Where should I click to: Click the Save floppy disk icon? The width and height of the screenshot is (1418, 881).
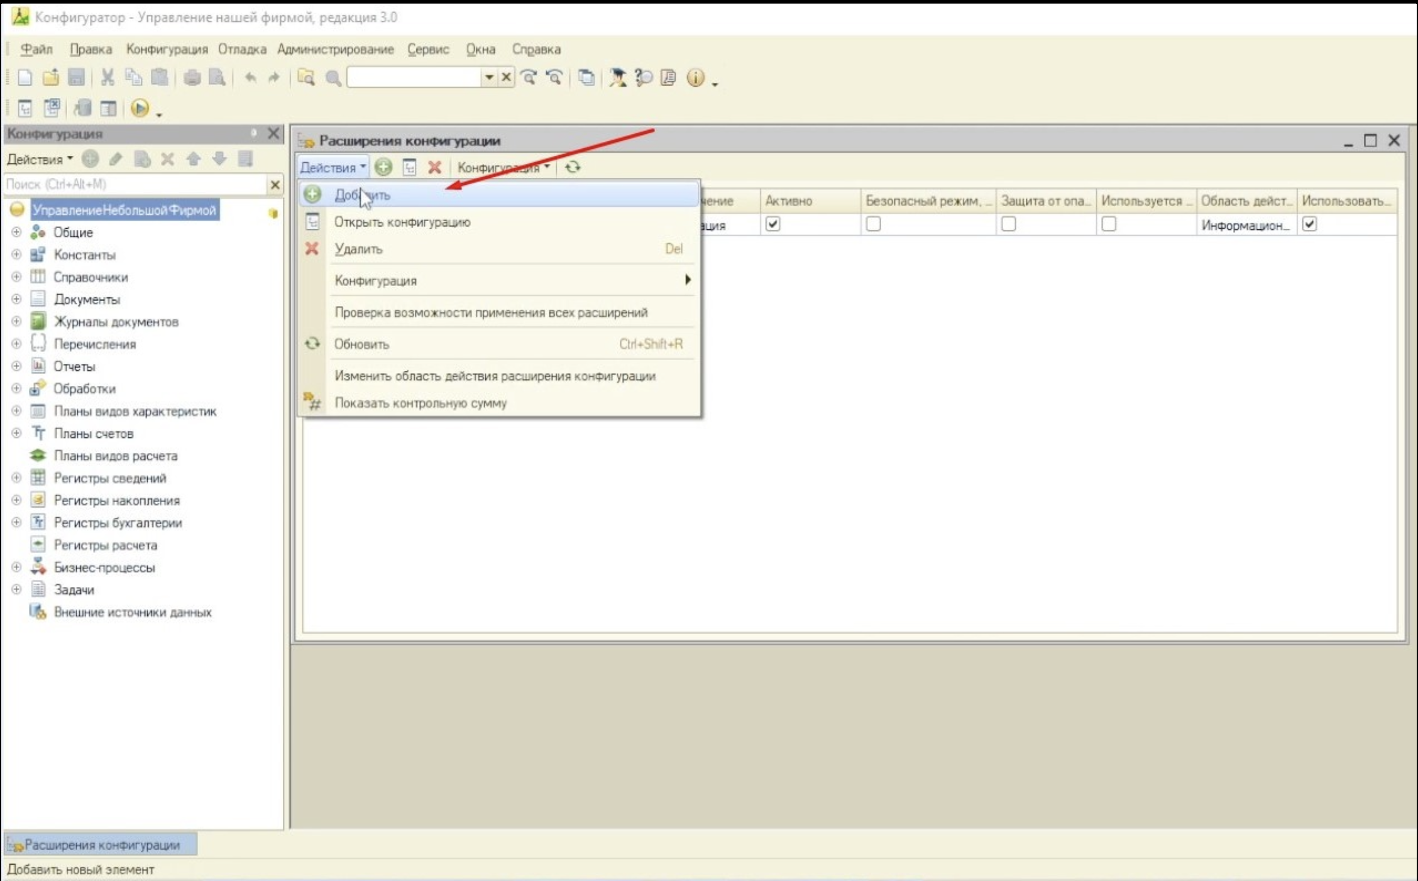(x=76, y=77)
